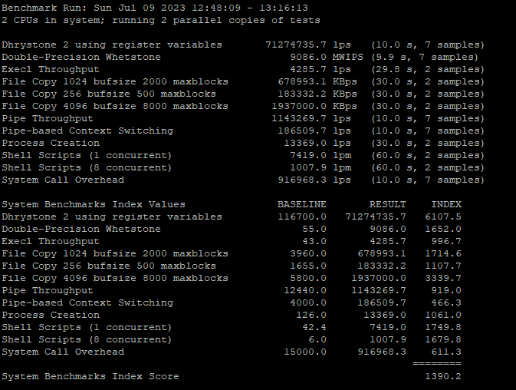Viewport: 516px width, 390px height.
Task: Click the final index score '1390.2'
Action: pos(443,376)
